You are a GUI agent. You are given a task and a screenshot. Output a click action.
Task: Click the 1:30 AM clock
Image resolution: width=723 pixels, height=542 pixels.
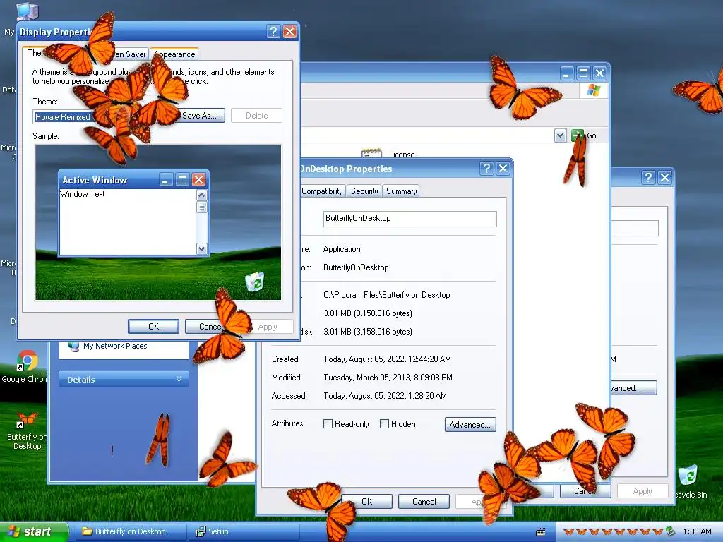pyautogui.click(x=697, y=531)
